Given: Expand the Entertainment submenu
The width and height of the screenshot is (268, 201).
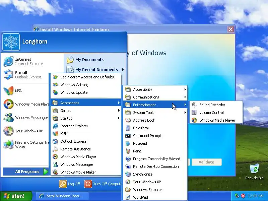Looking at the screenshot, I should click(155, 105).
